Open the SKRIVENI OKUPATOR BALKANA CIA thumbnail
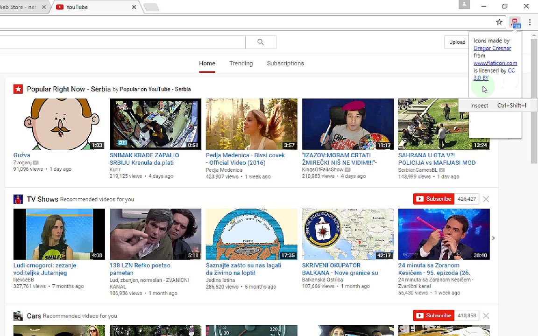This screenshot has width=538, height=336. click(347, 234)
